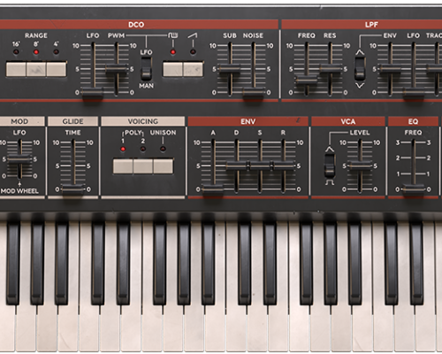Select the 16' range button in DCO

point(16,69)
